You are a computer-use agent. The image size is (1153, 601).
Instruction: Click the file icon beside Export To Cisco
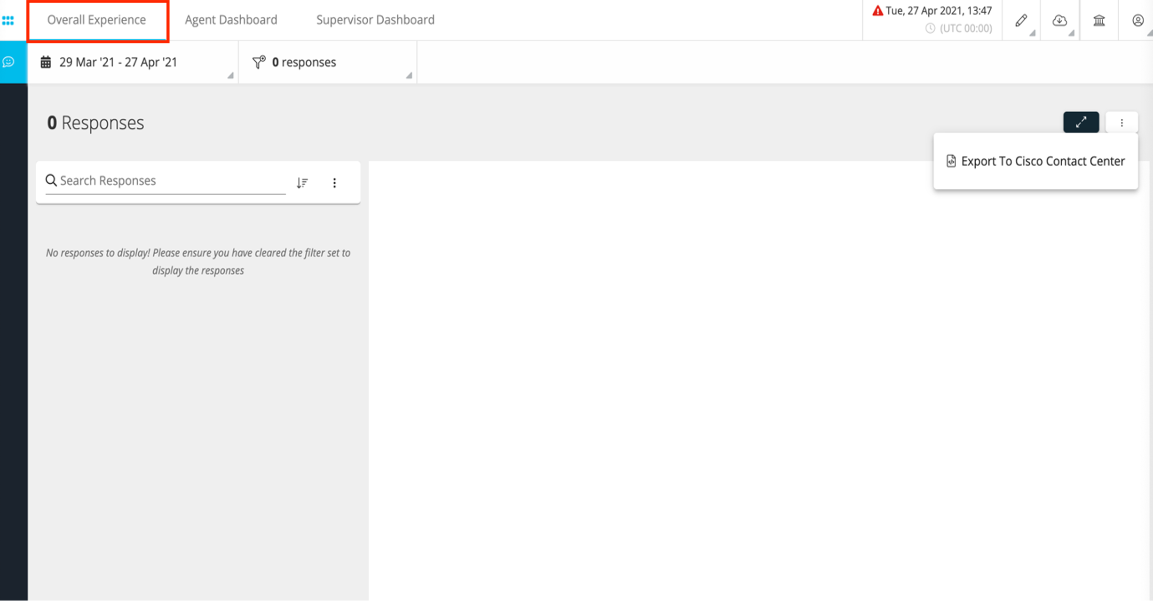[951, 161]
